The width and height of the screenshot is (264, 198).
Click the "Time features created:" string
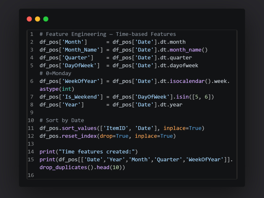pyautogui.click(x=97, y=152)
